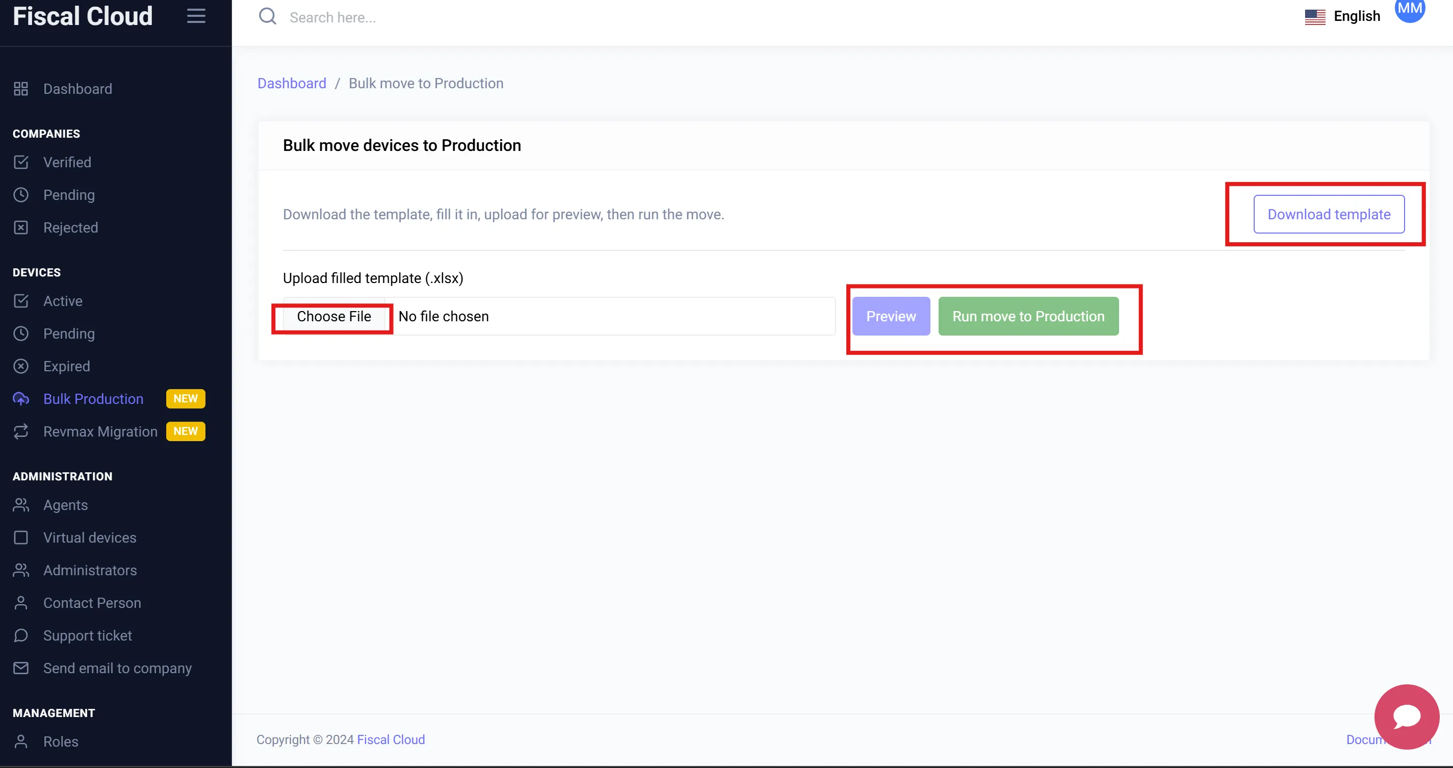1453x768 pixels.
Task: Open Administrators page
Action: 90,571
